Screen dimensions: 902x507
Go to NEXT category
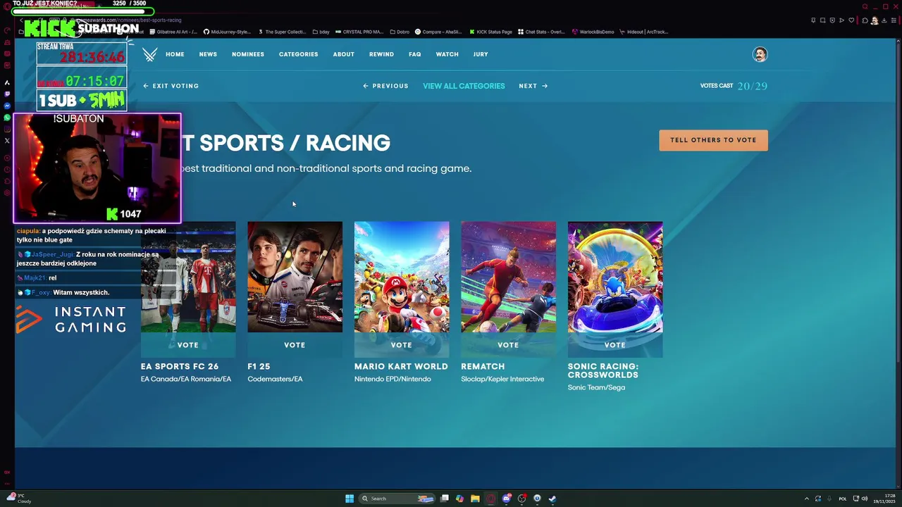(533, 86)
